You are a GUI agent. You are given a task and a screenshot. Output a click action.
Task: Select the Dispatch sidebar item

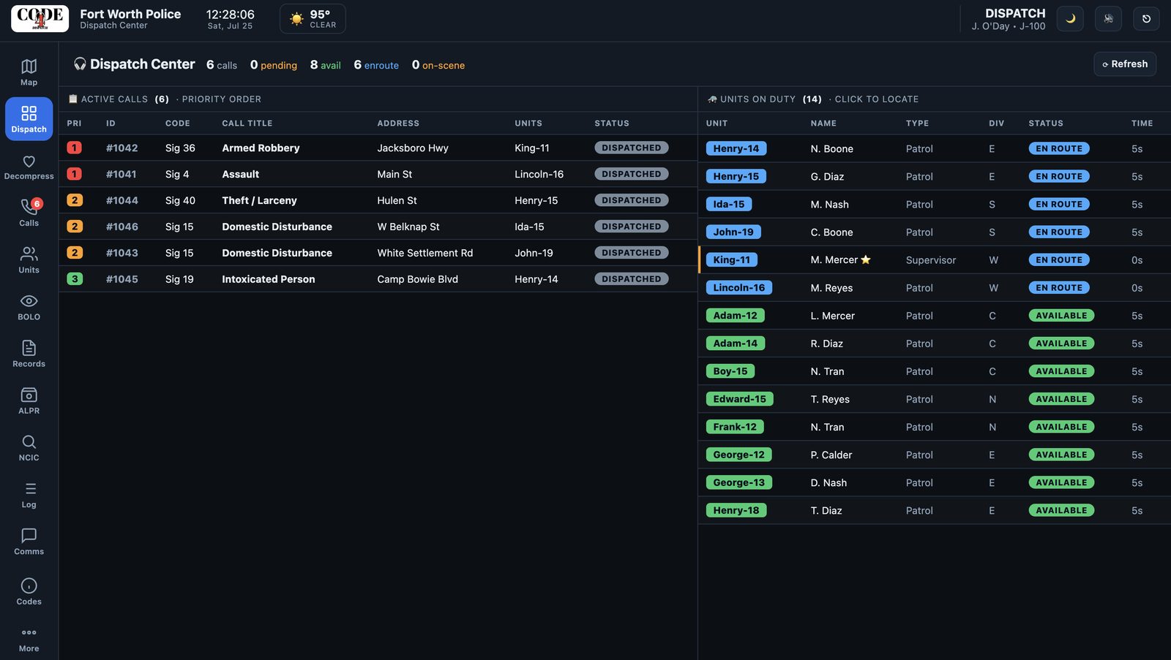click(x=29, y=118)
